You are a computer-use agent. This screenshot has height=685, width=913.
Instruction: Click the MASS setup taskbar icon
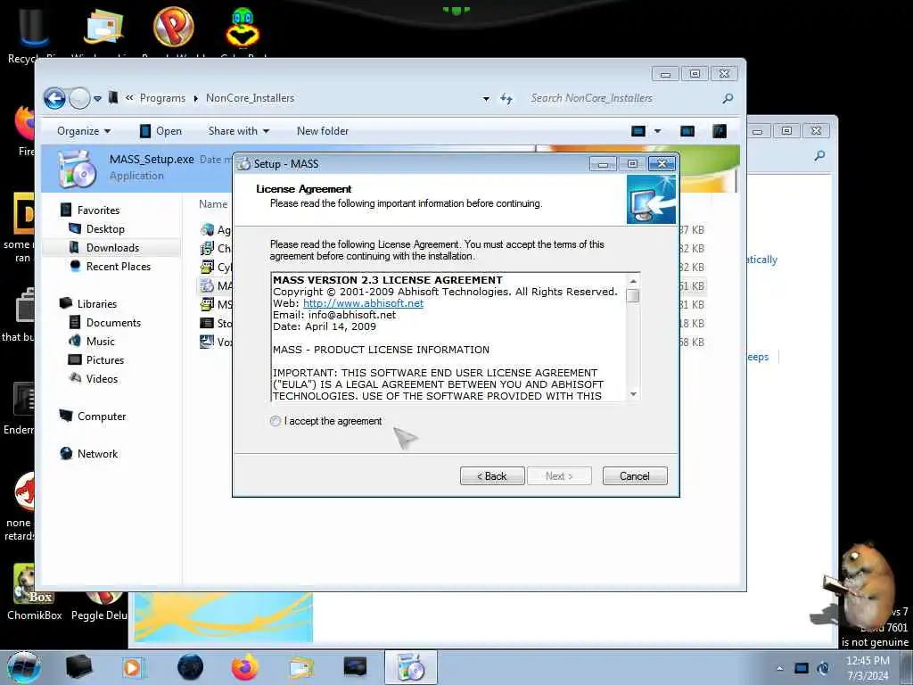(410, 667)
